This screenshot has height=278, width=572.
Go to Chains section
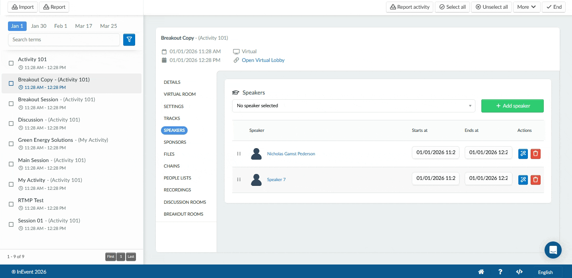[172, 166]
